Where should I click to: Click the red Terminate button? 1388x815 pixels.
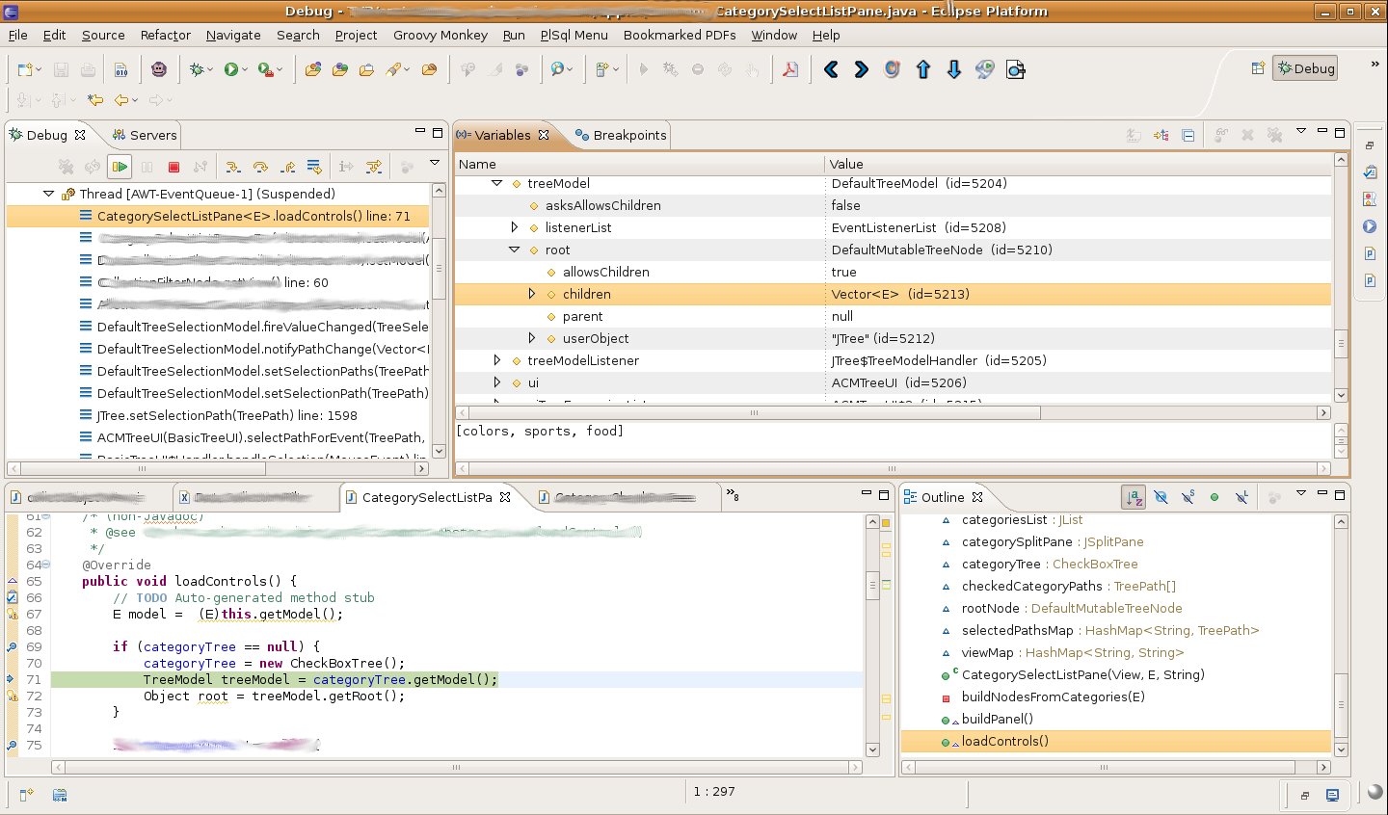coord(173,167)
